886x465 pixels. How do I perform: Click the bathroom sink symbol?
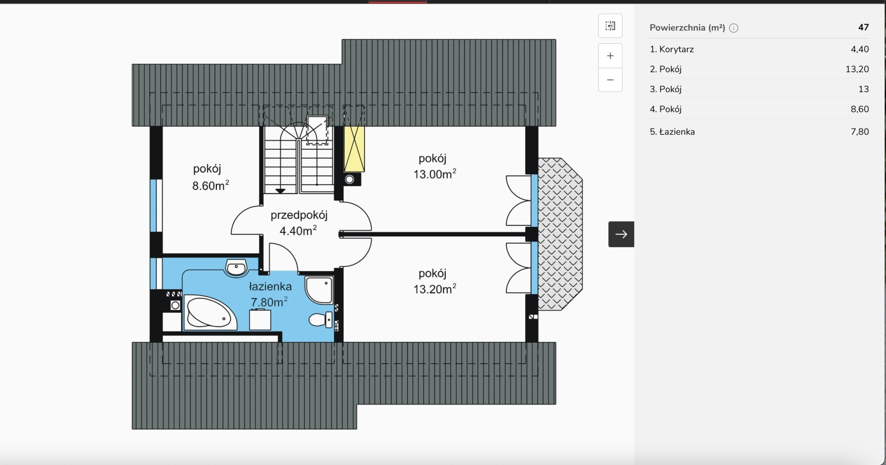tap(236, 268)
